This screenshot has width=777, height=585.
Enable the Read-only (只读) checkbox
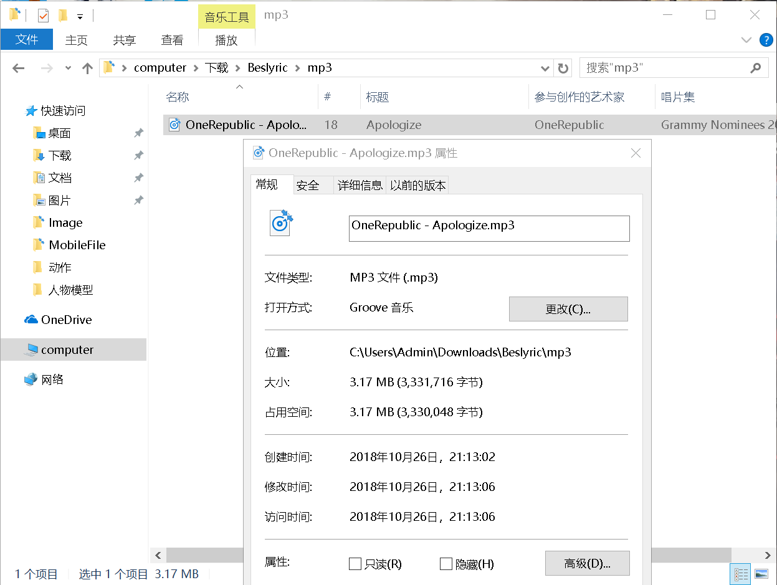tap(355, 564)
